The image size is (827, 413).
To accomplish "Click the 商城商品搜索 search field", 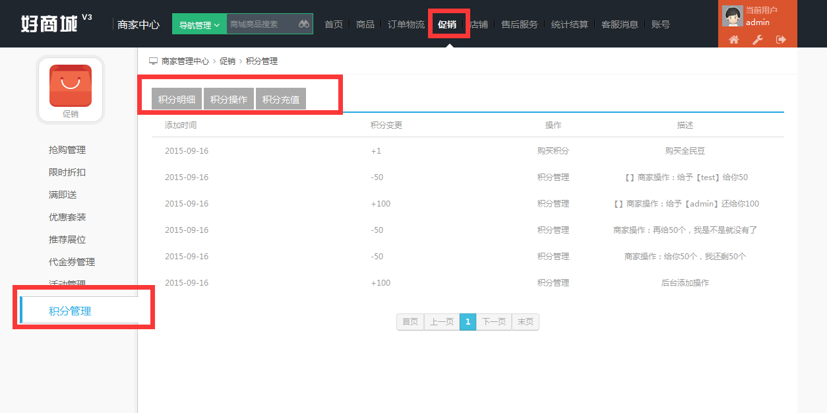I will 262,24.
